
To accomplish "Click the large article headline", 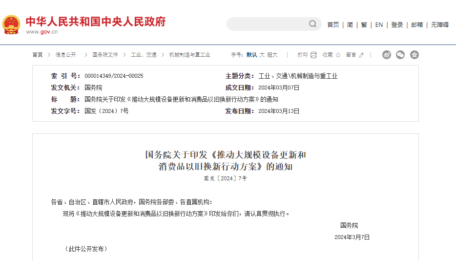I will pos(226,160).
